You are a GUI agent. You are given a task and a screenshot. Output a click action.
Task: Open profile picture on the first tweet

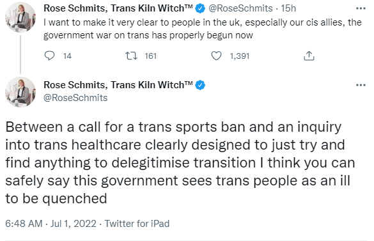pos(20,17)
